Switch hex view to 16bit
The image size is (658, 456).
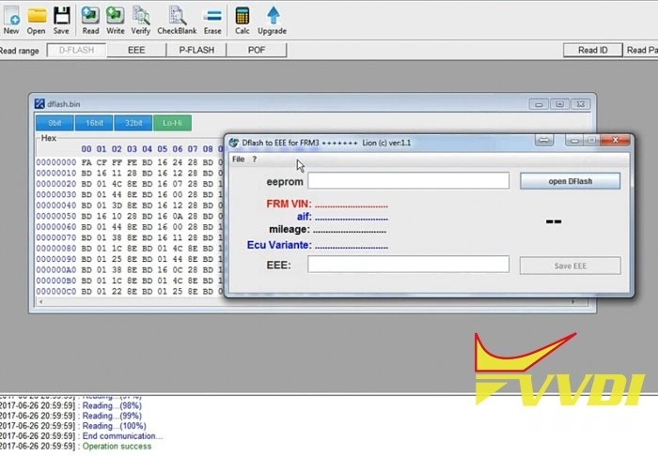coord(94,123)
